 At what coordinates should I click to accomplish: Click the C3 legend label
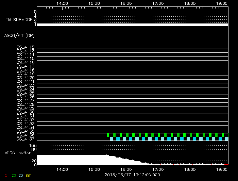coord(21,176)
